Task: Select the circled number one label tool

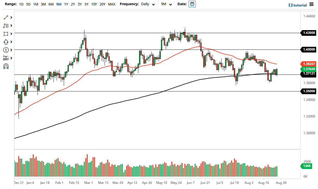Action: (x=6, y=50)
